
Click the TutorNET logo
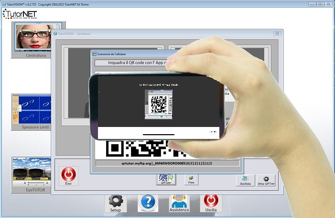20,14
